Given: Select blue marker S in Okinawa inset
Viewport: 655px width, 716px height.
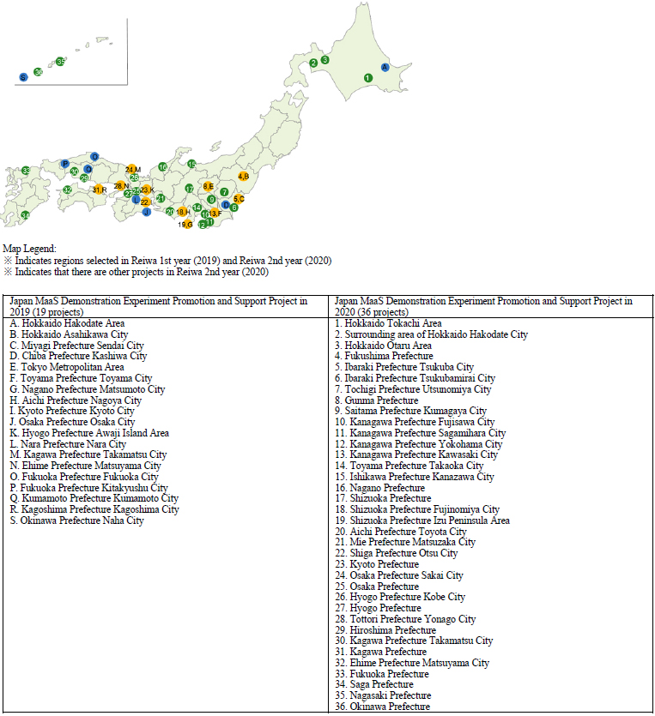Looking at the screenshot, I should (x=23, y=77).
